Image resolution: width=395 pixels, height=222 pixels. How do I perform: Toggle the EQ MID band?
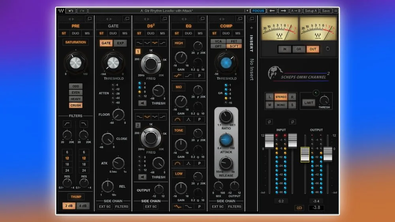179,87
